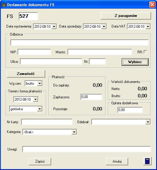
Task: Save document with Zapisz button
Action: coord(40,161)
